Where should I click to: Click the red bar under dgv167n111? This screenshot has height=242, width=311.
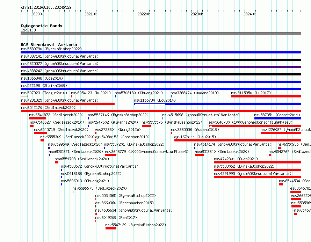(238, 140)
